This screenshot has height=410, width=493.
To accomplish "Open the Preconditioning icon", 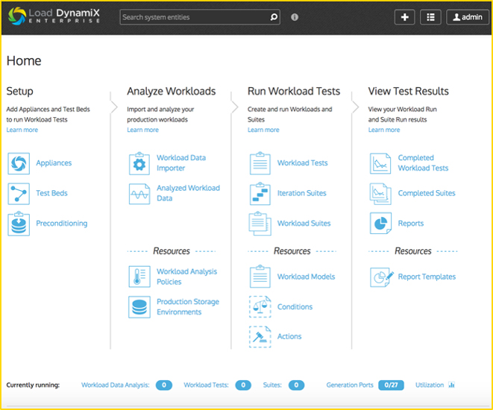I will 19,224.
